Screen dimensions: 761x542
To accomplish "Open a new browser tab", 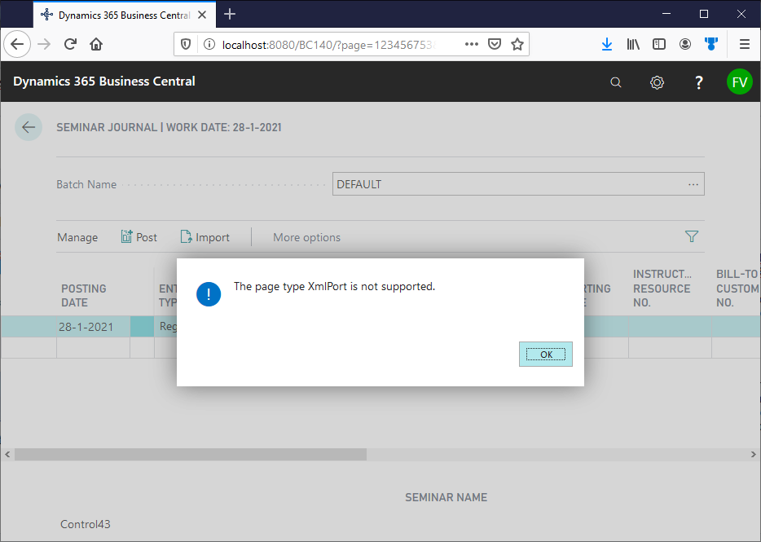I will pyautogui.click(x=230, y=15).
